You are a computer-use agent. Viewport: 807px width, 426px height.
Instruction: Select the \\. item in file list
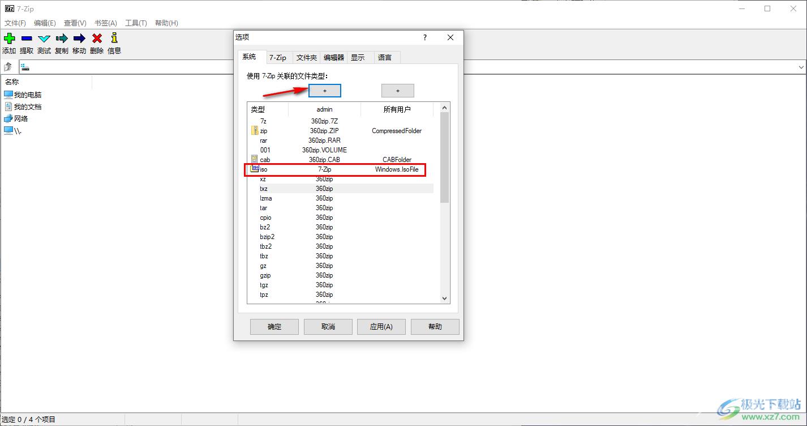click(x=12, y=130)
